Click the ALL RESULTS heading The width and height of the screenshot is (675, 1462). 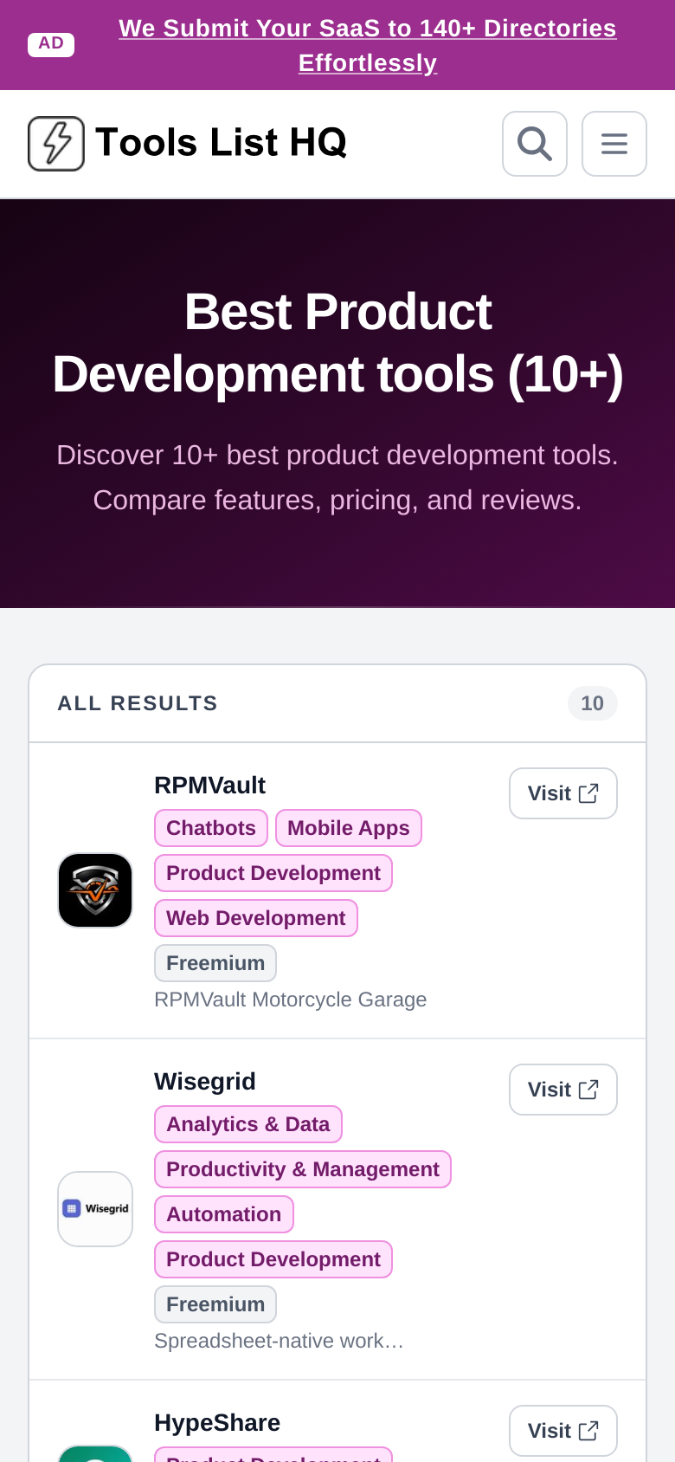[x=138, y=703]
